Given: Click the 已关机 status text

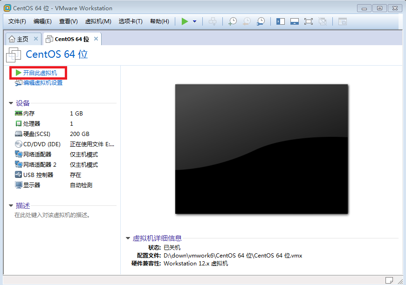Looking at the screenshot, I should pyautogui.click(x=172, y=247).
